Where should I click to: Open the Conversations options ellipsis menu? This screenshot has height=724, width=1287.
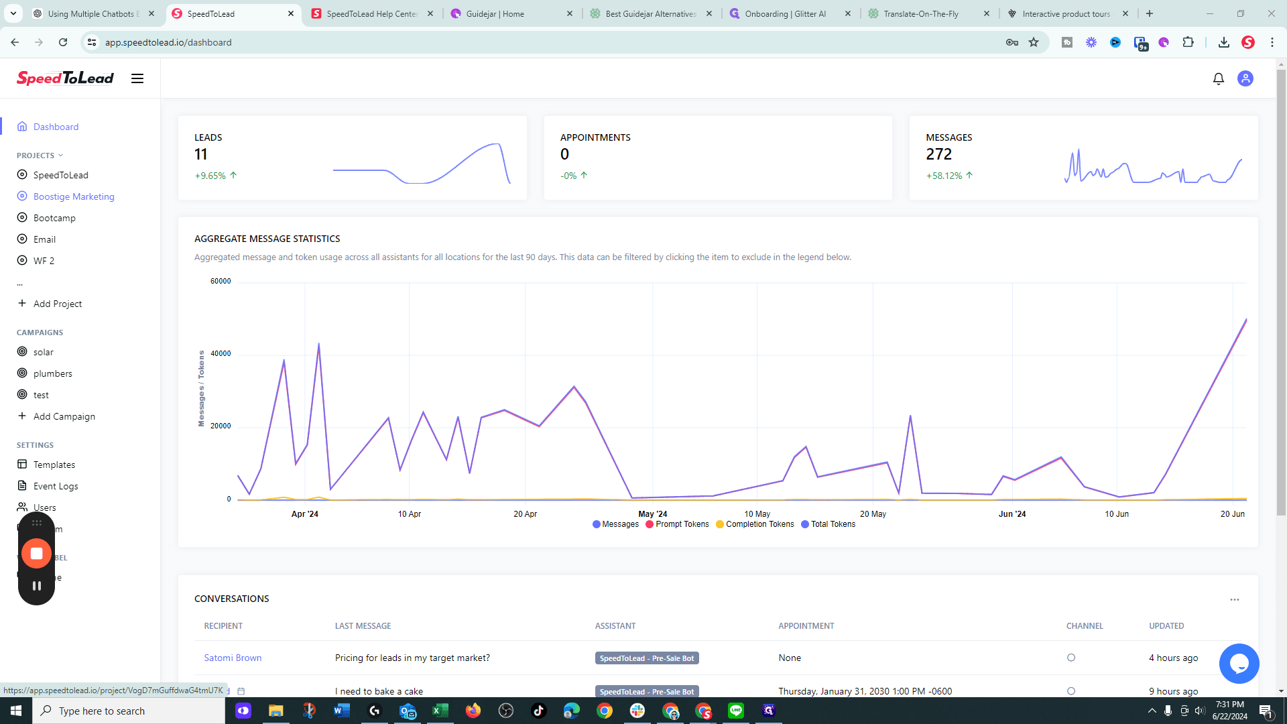(x=1235, y=600)
